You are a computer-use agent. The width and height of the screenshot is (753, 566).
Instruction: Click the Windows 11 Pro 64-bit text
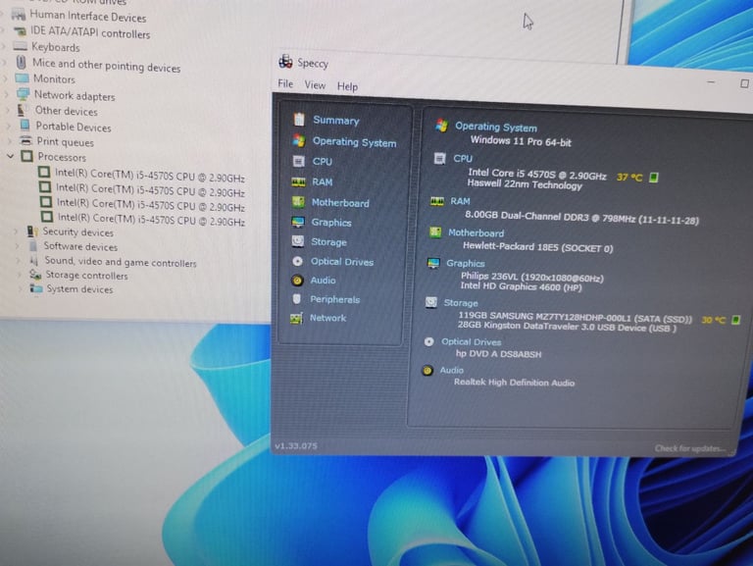[521, 141]
